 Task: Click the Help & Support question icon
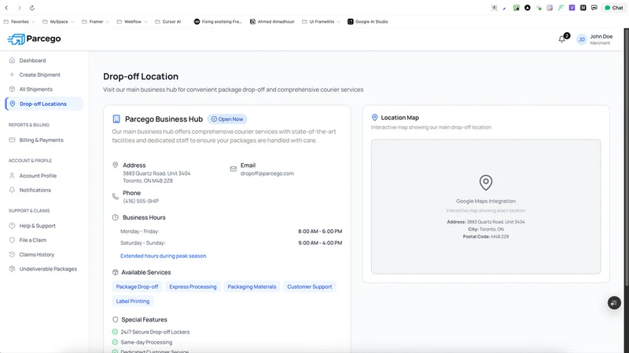12,226
